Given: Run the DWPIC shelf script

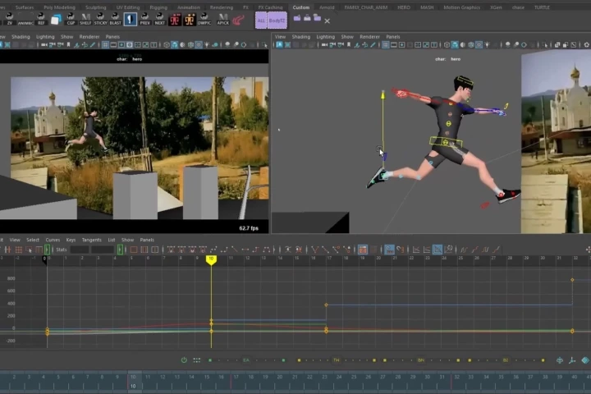Looking at the screenshot, I should pyautogui.click(x=204, y=19).
